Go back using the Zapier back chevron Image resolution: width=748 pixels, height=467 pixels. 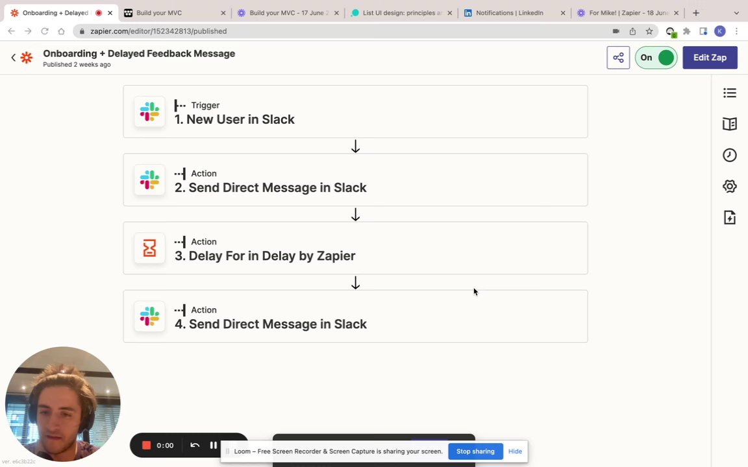(14, 58)
